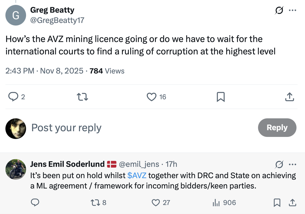Reply to Jens Emil Soderlund's comment
This screenshot has height=214, width=305.
point(35,203)
